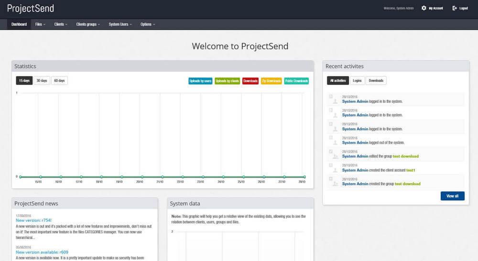Toggle the Public Downloads legend

296,81
